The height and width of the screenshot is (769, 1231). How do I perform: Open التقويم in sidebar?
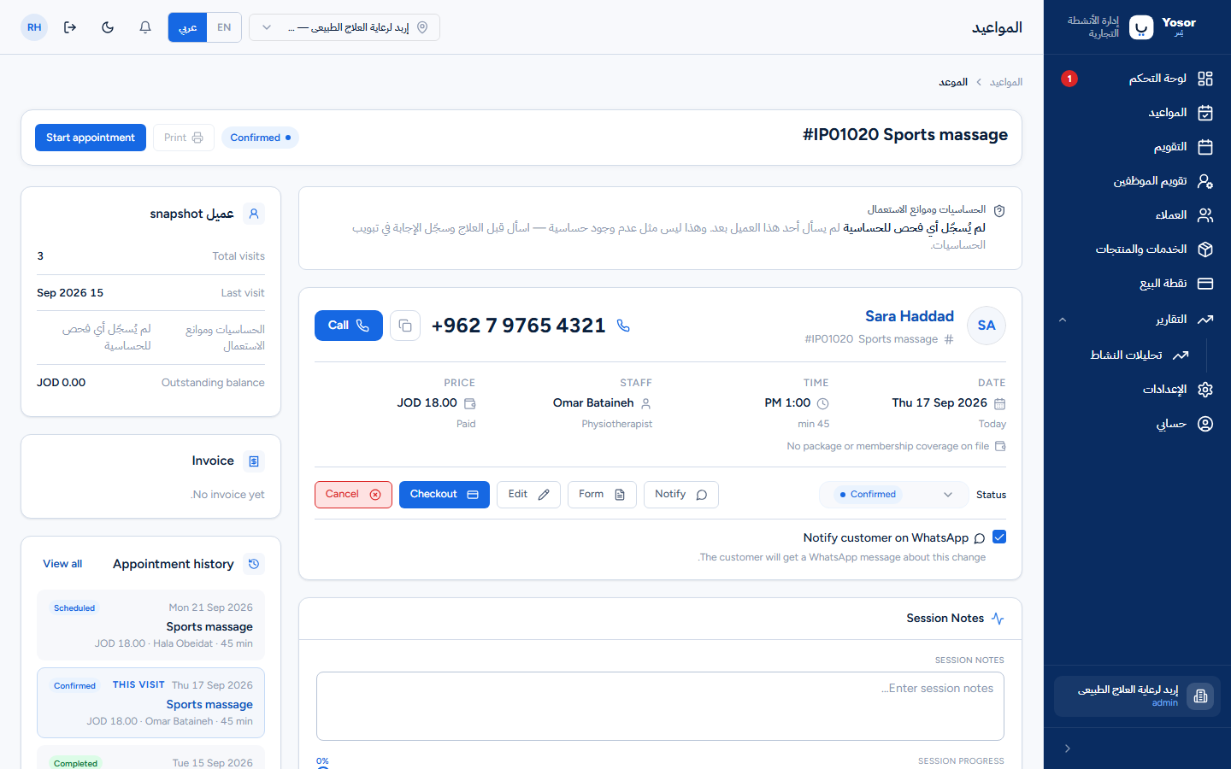(x=1137, y=147)
